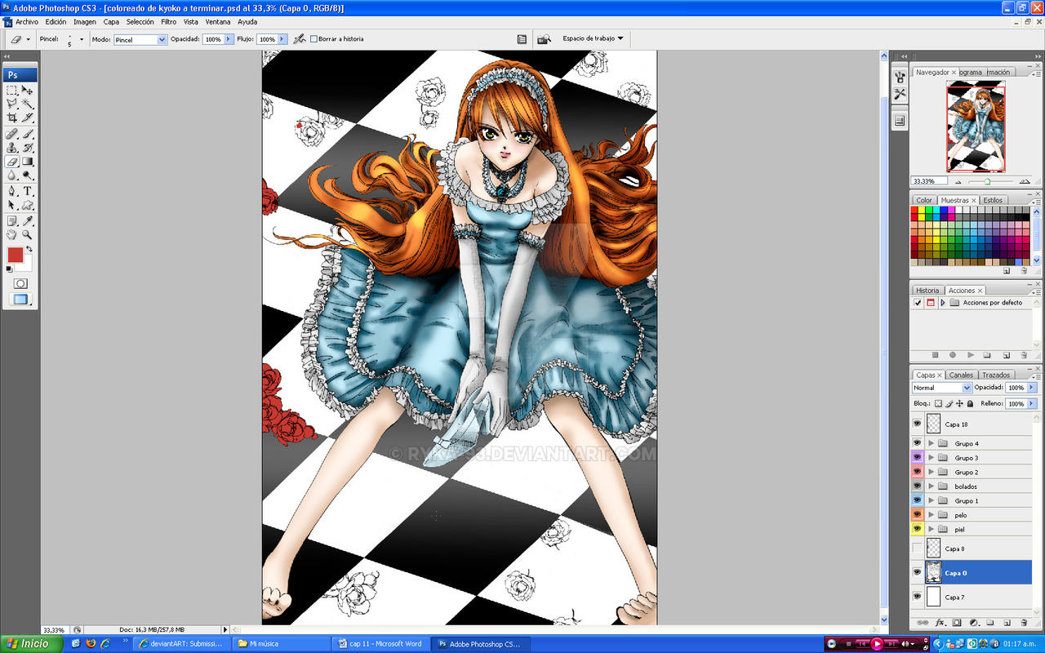Screen dimensions: 1045x653
Task: Check Borrar a historia checkbox
Action: tap(313, 39)
